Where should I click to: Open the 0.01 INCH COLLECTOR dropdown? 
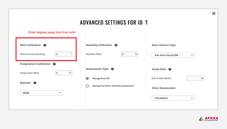point(173,55)
